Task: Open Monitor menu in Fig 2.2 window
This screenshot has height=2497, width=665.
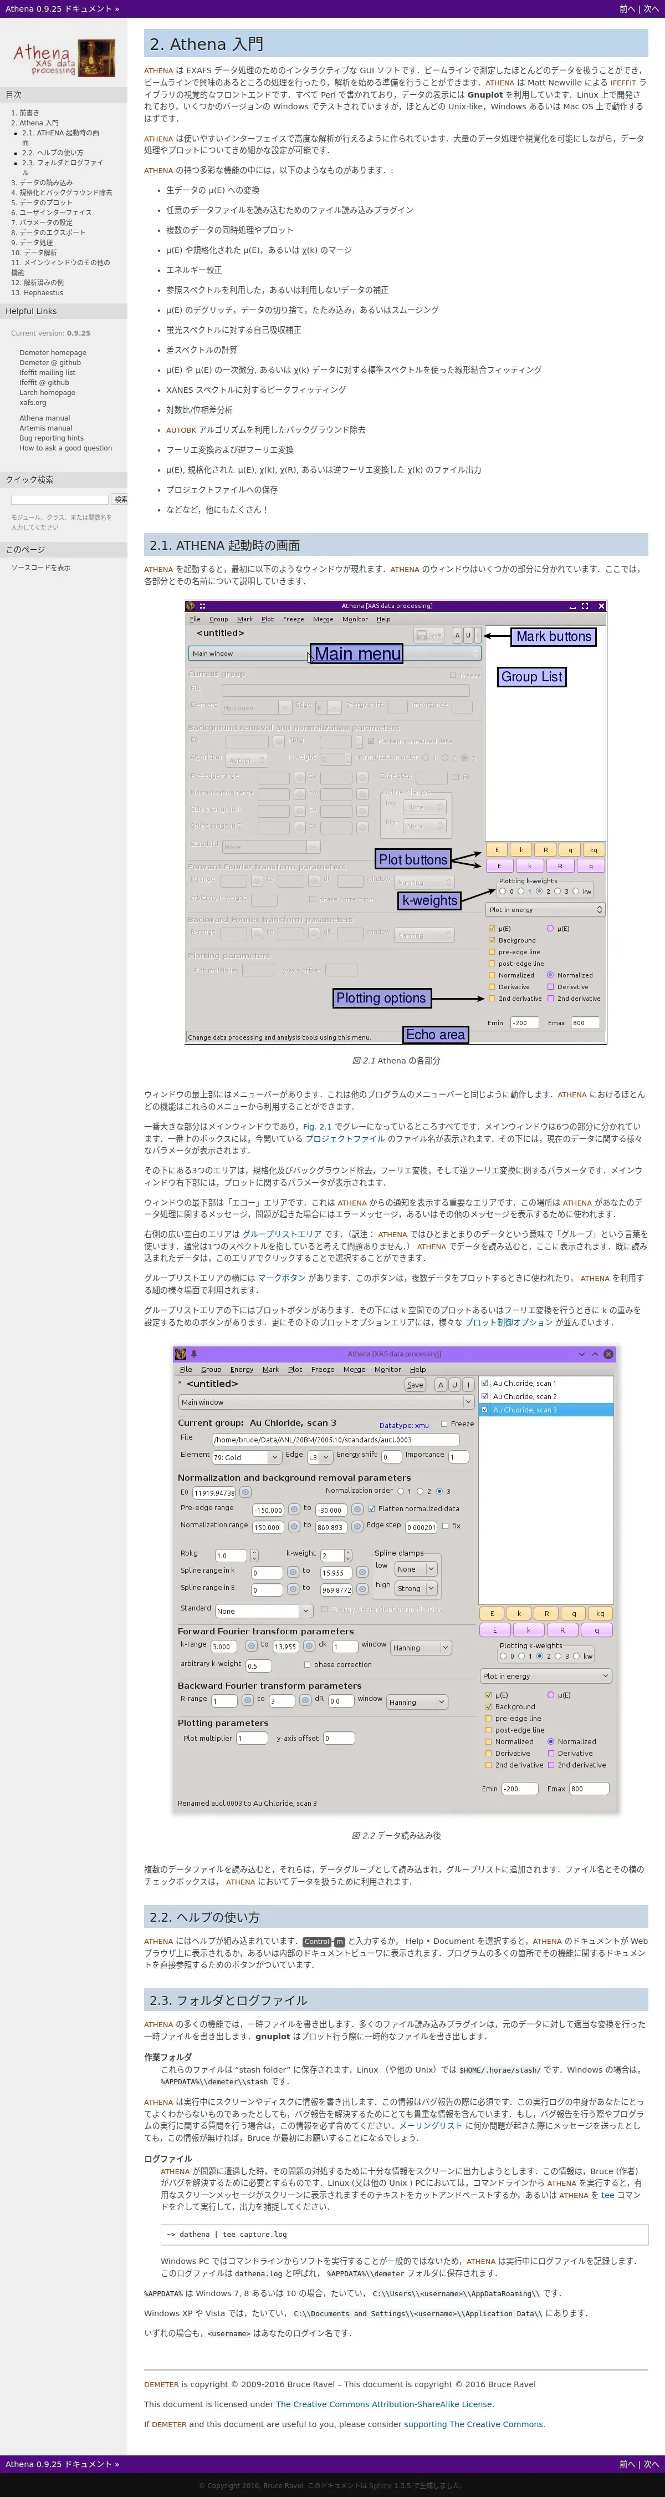Action: click(x=387, y=1370)
